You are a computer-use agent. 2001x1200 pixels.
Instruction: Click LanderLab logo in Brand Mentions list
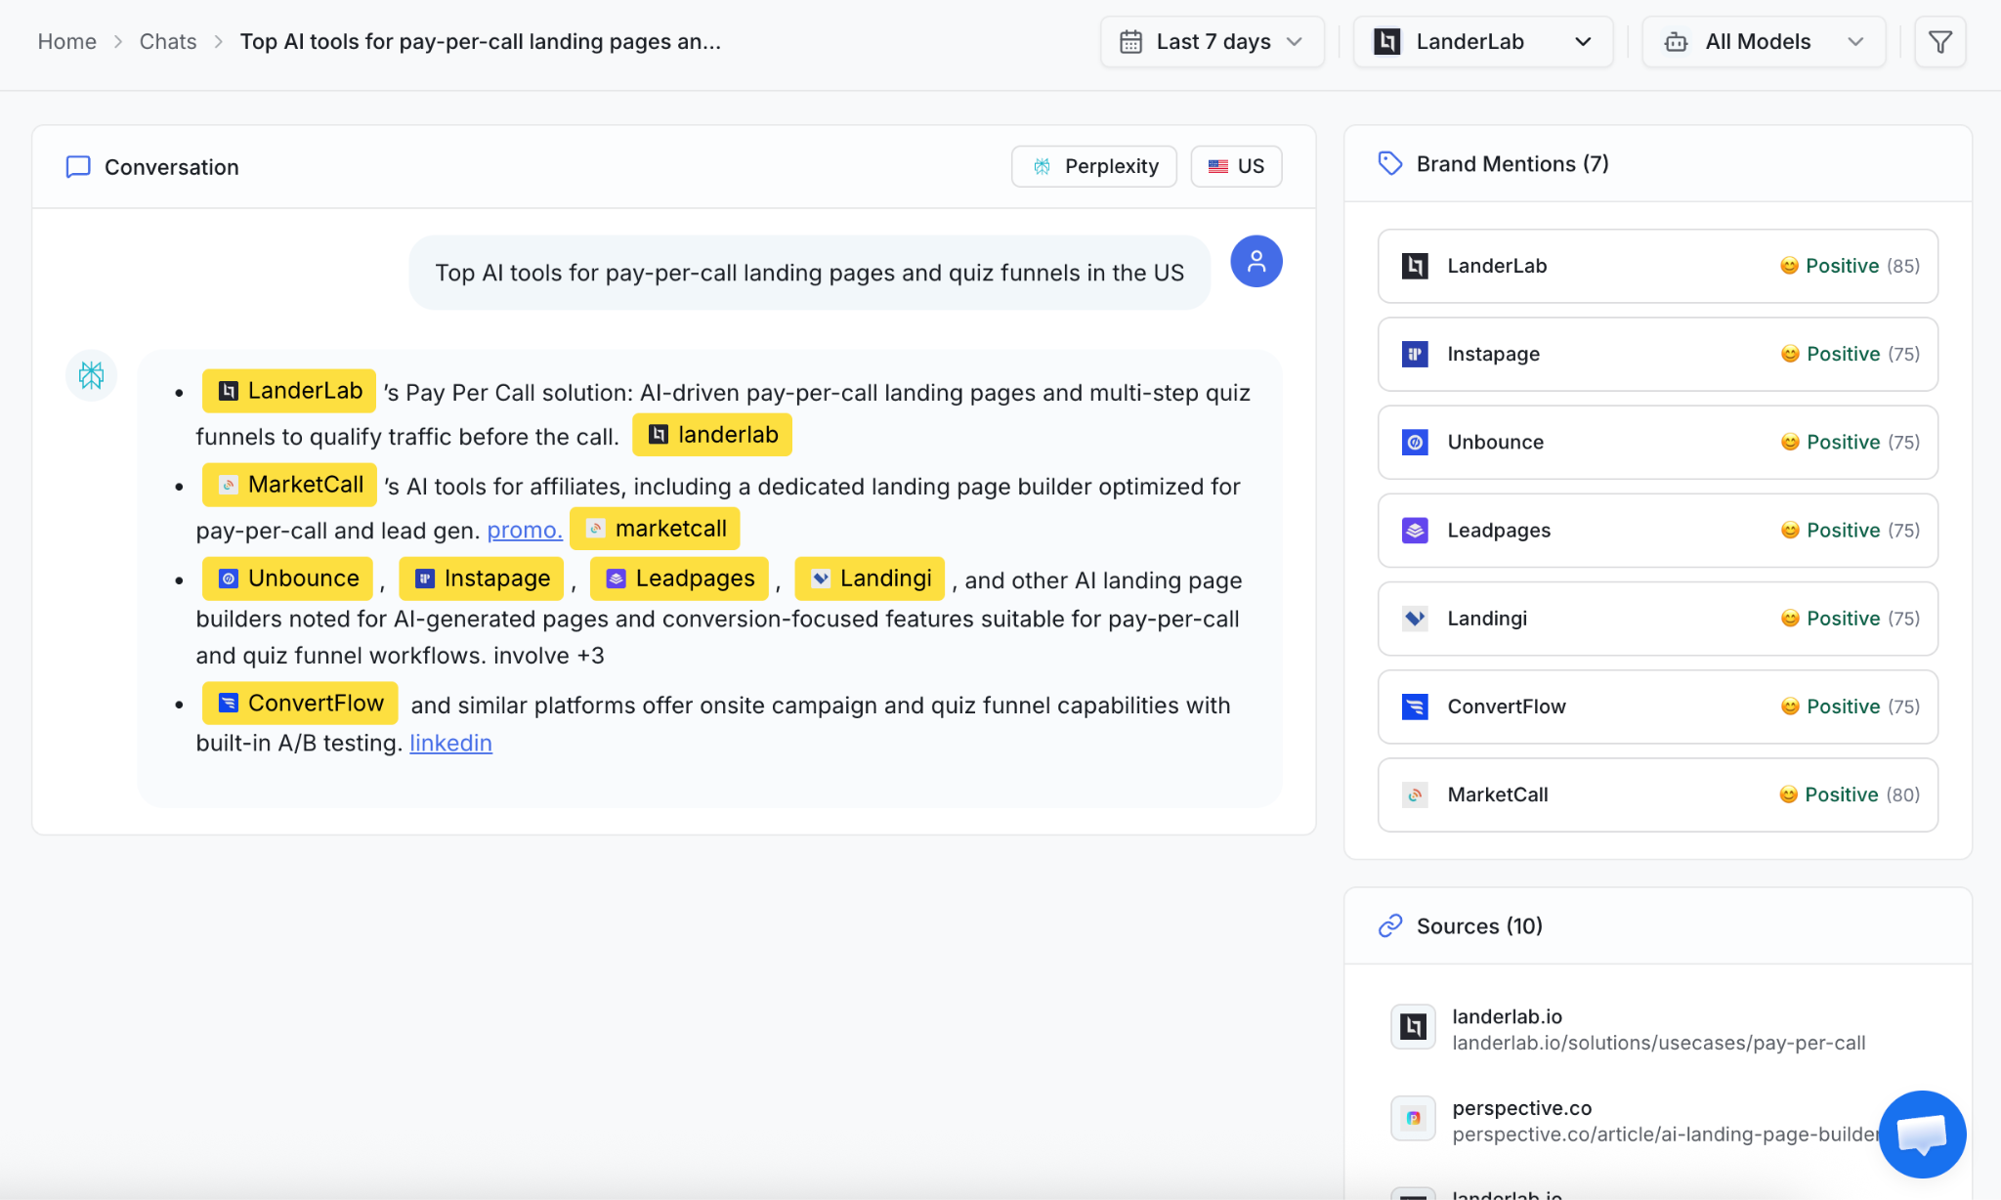click(x=1415, y=266)
